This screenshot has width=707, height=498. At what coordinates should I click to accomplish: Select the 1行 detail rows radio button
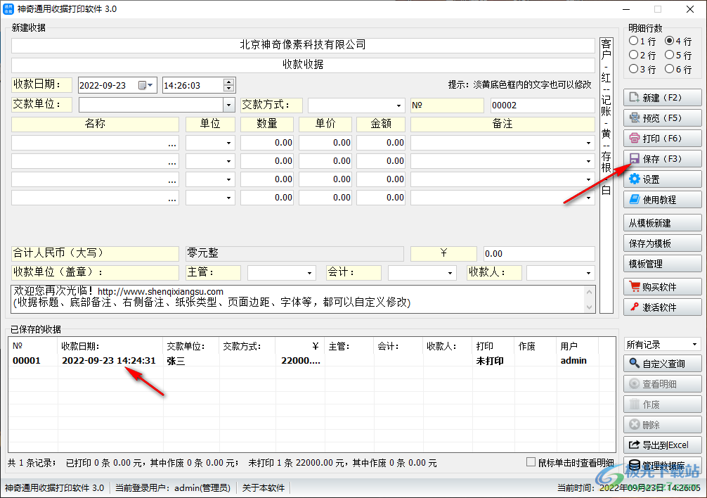pyautogui.click(x=635, y=41)
